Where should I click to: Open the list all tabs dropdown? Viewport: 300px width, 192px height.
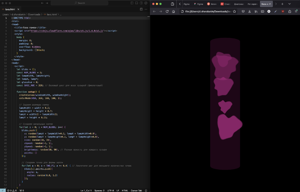289,4
